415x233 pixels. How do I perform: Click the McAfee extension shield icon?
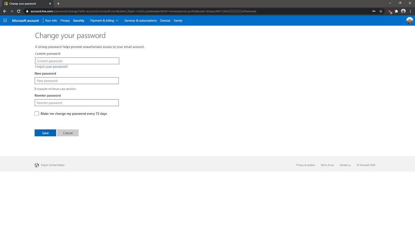(389, 11)
